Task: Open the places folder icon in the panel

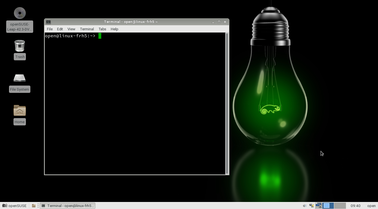Action: pos(33,206)
